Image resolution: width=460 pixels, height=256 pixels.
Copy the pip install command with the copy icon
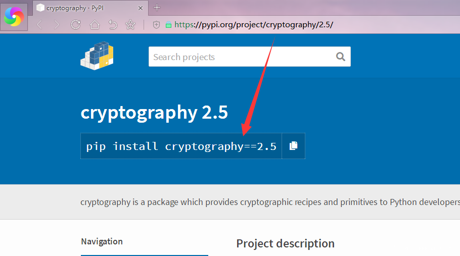[293, 145]
